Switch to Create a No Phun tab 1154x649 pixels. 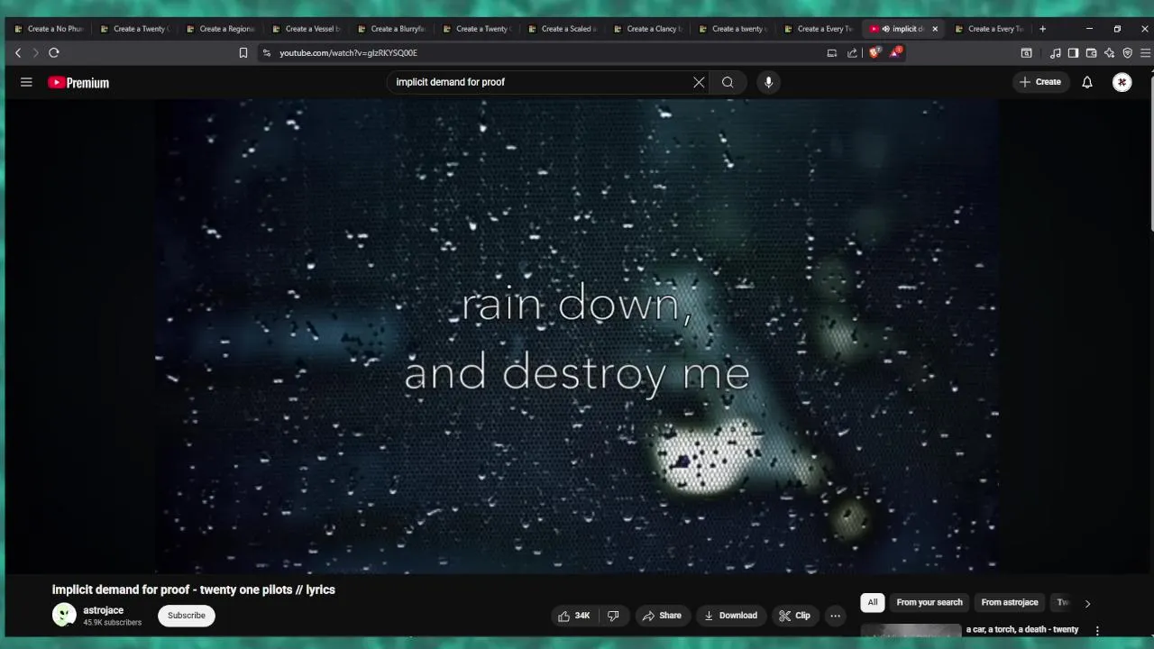(48, 29)
